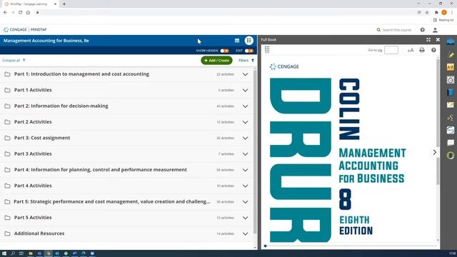Open the Part 3: Cost assignment title
The image size is (457, 257).
pyautogui.click(x=42, y=138)
